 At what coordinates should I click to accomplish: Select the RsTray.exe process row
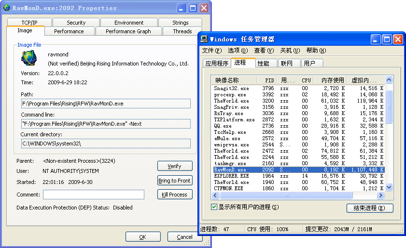[x=298, y=113]
